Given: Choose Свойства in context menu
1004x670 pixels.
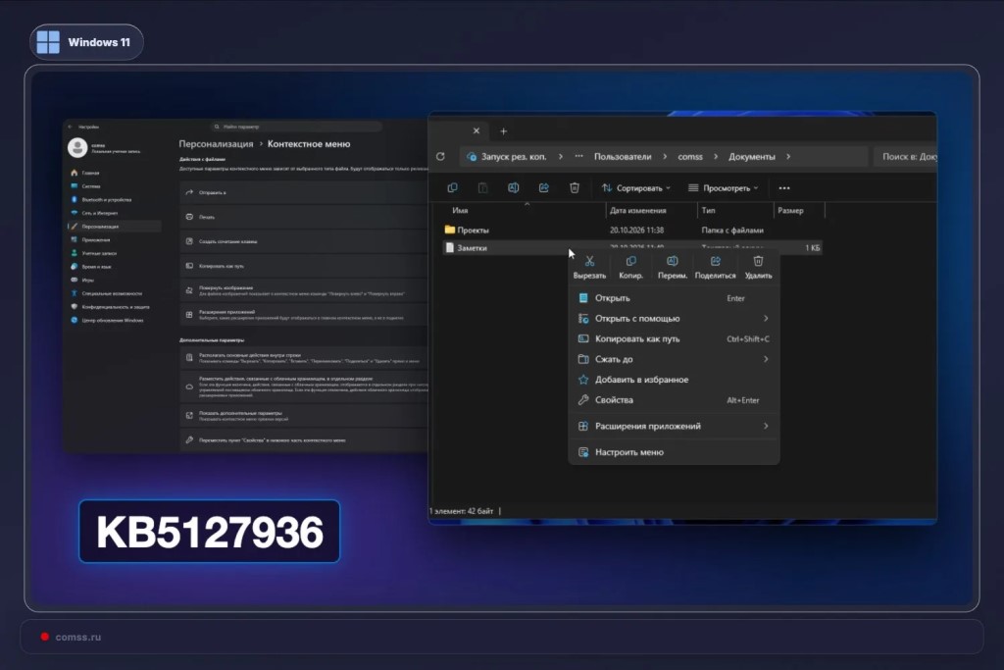Looking at the screenshot, I should click(674, 400).
